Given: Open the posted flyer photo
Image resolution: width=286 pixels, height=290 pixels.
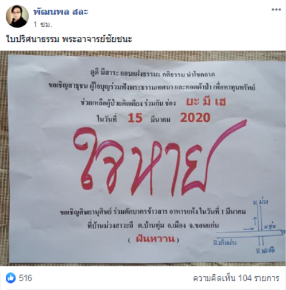Looking at the screenshot, I should (x=143, y=158).
